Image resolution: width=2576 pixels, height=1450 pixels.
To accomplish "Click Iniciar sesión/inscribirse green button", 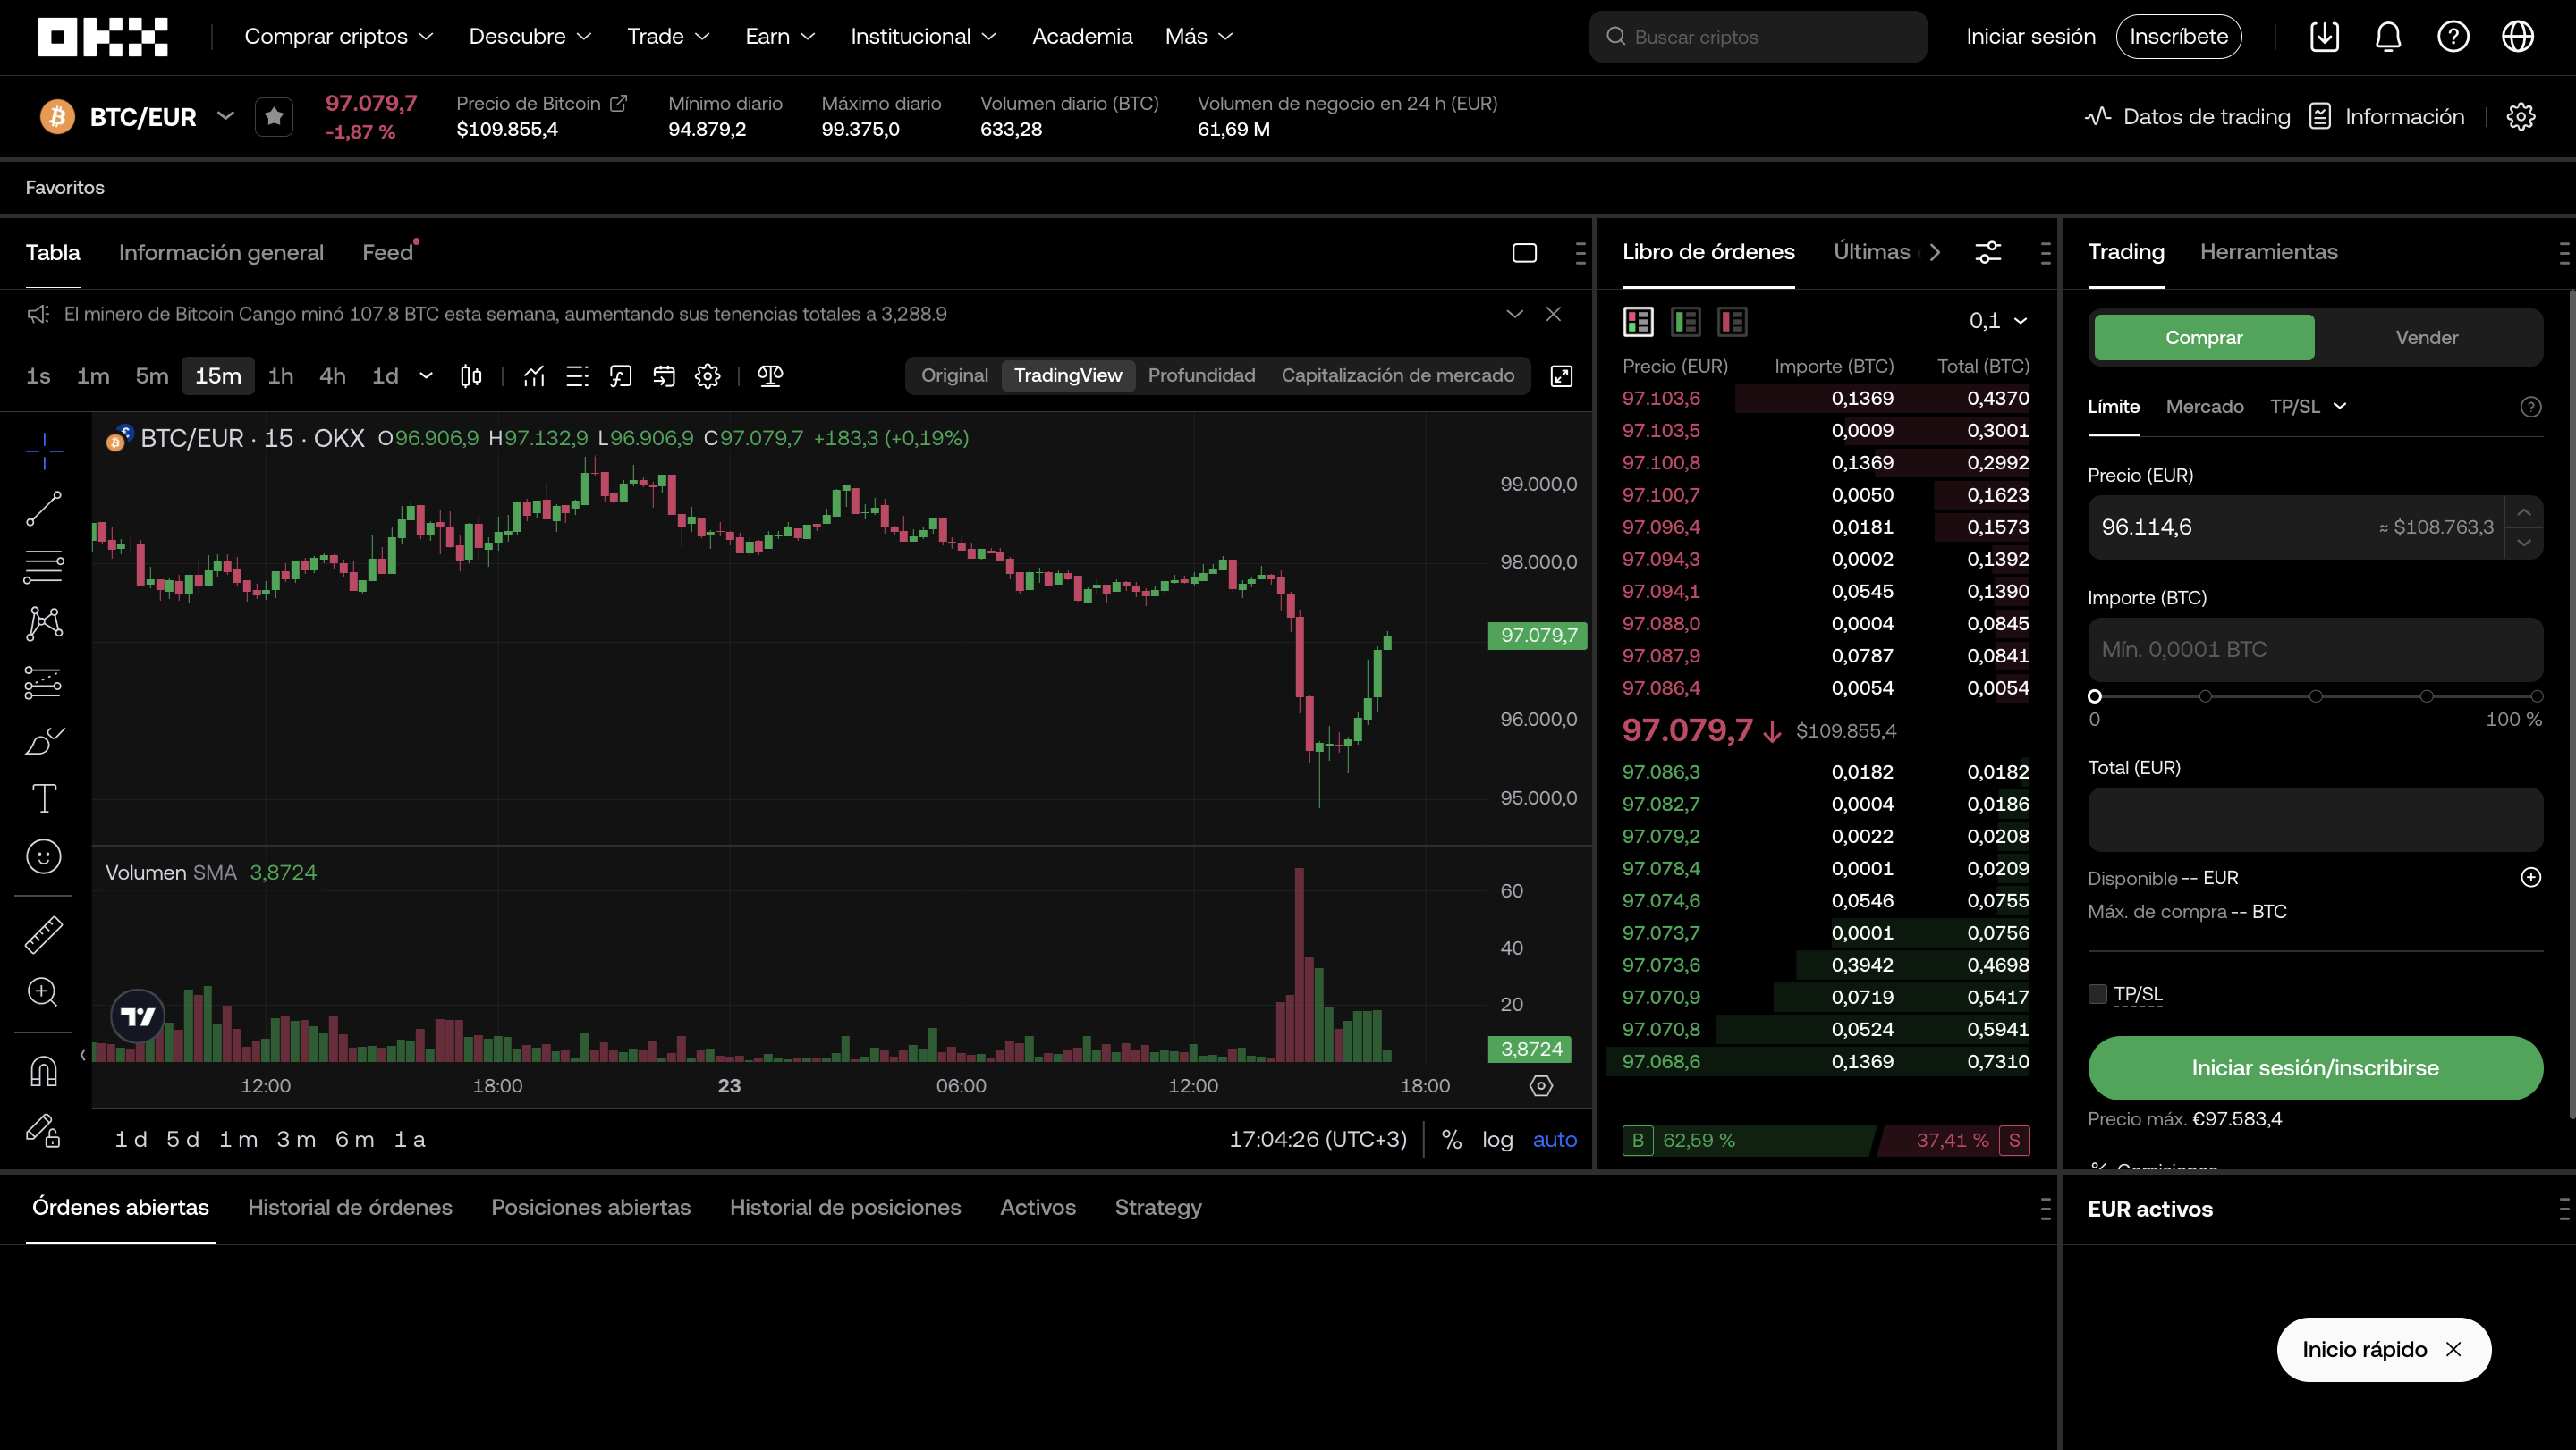I will coord(2314,1067).
